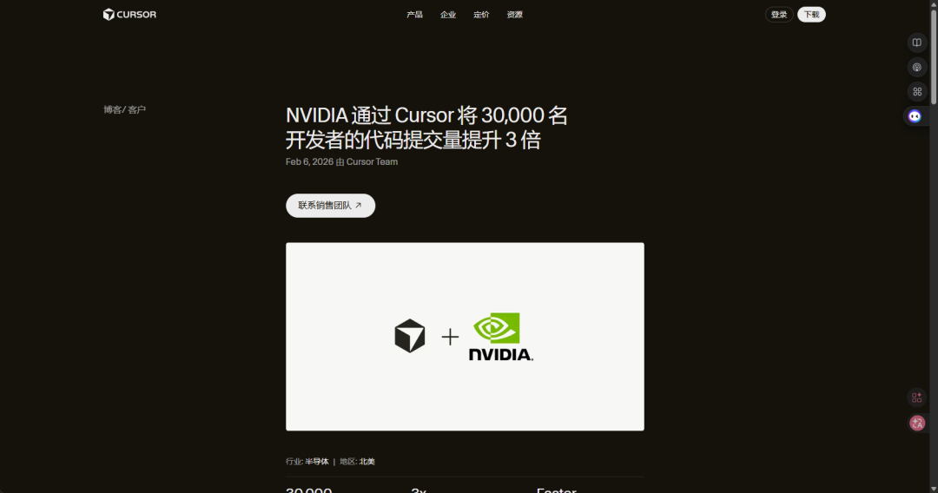Go to the 定价 pricing page
The width and height of the screenshot is (938, 493).
pyautogui.click(x=481, y=15)
